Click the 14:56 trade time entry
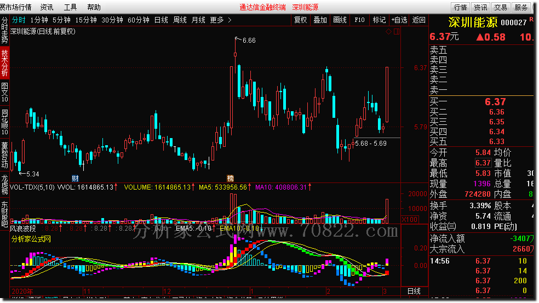This screenshot has width=539, height=303. tap(440, 261)
